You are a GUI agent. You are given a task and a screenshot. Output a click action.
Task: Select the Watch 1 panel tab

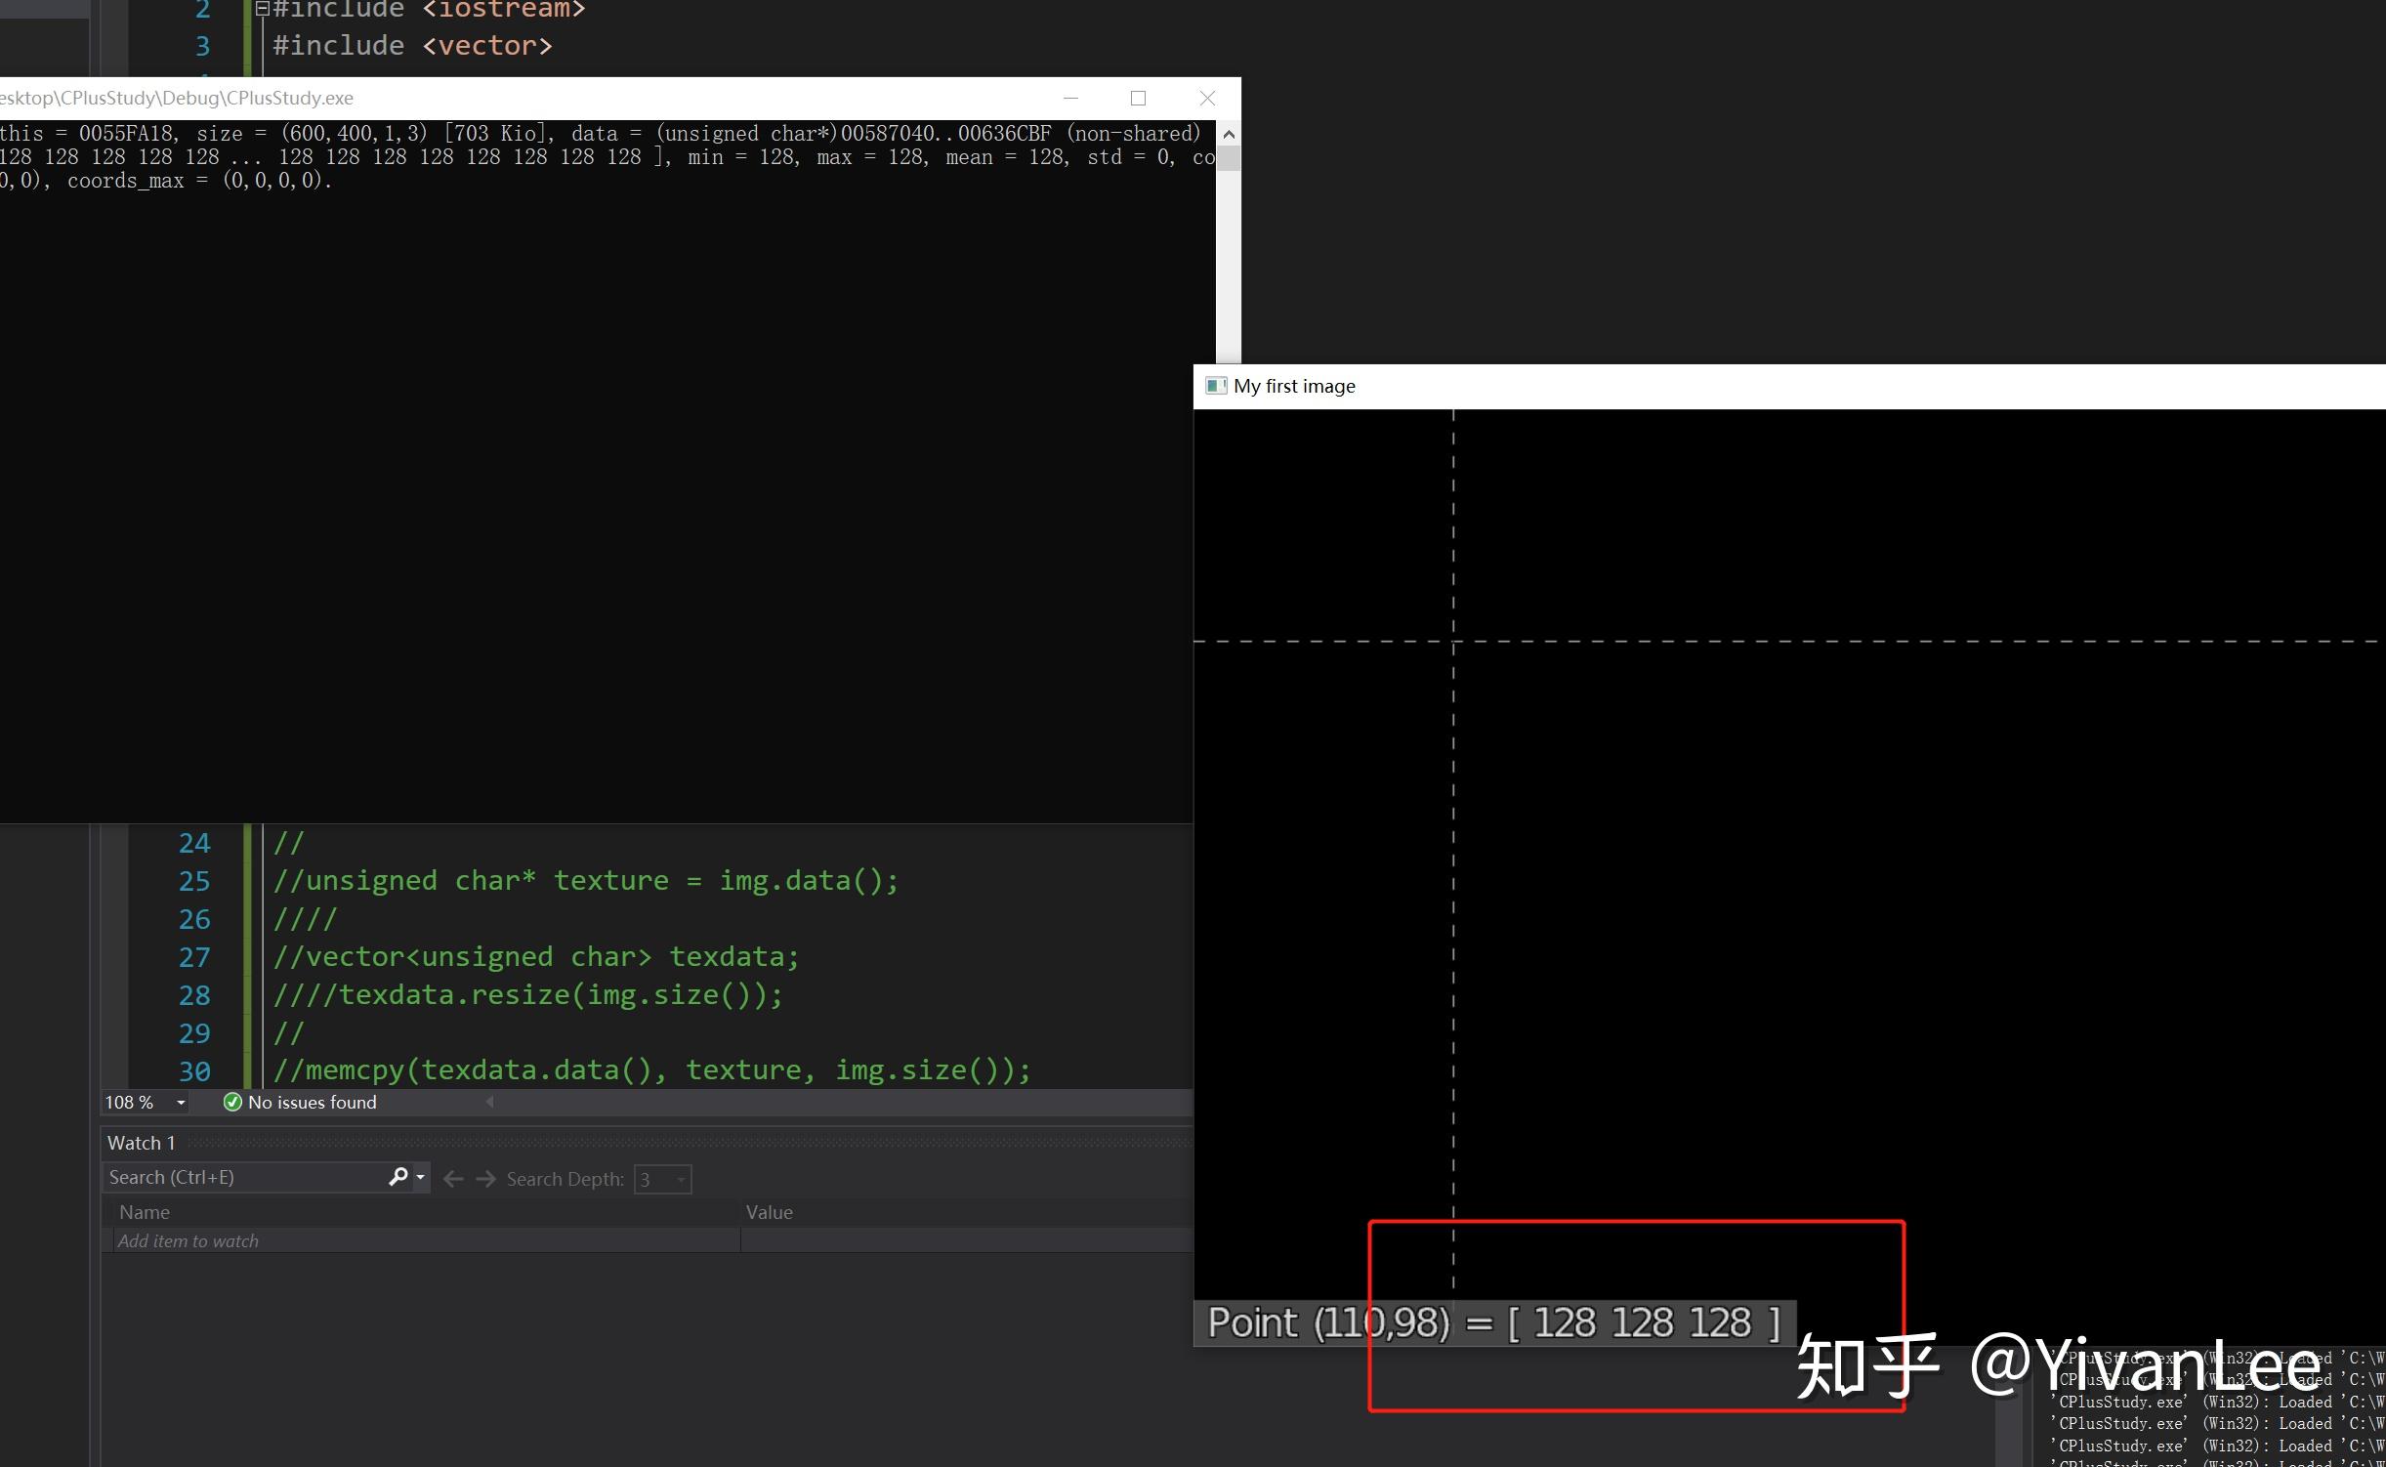click(x=142, y=1143)
